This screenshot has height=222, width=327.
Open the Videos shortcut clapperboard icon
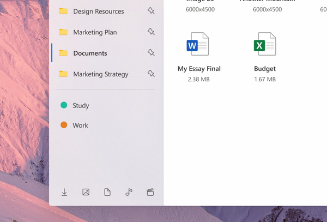tap(150, 192)
